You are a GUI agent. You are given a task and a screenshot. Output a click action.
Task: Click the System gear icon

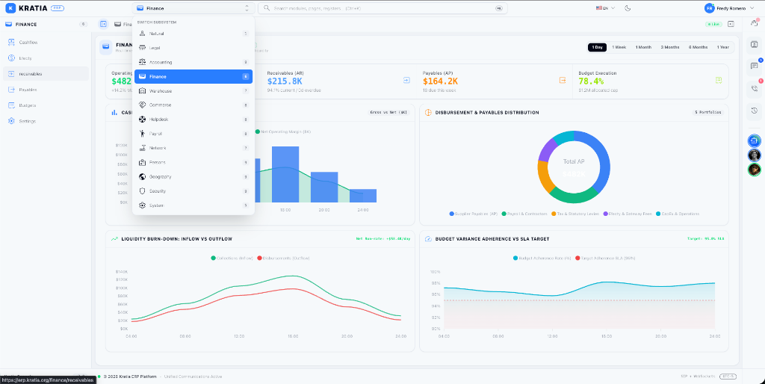(x=142, y=205)
